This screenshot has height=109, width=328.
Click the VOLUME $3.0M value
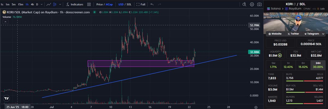(273, 90)
